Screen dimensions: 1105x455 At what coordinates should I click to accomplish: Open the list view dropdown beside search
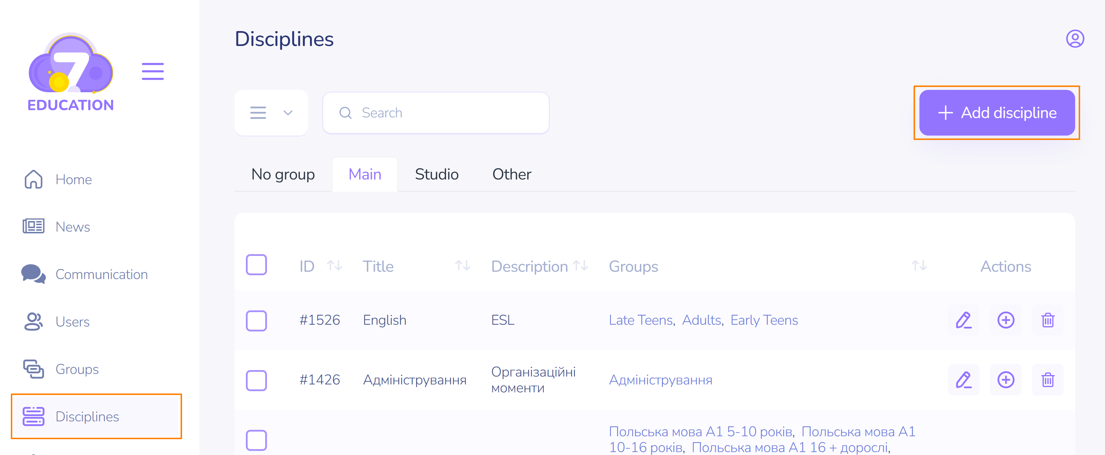point(271,112)
